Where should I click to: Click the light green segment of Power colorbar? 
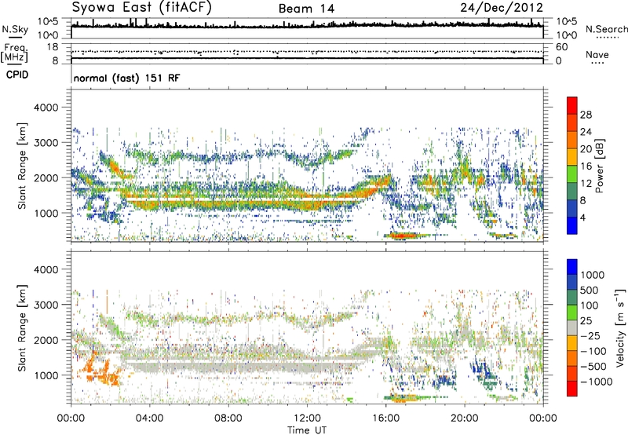(x=572, y=174)
